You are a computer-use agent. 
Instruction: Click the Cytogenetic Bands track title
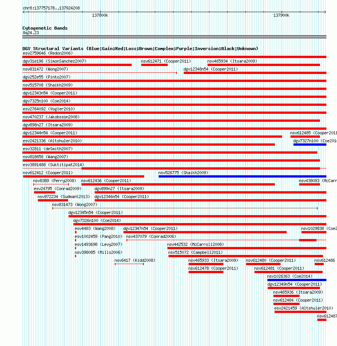45,28
